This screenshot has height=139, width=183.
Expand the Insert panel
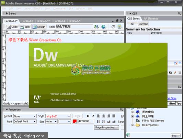point(7,13)
